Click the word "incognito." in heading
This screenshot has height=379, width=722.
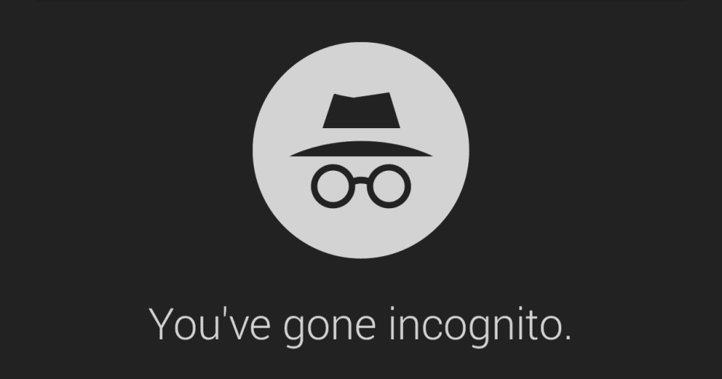coord(481,327)
